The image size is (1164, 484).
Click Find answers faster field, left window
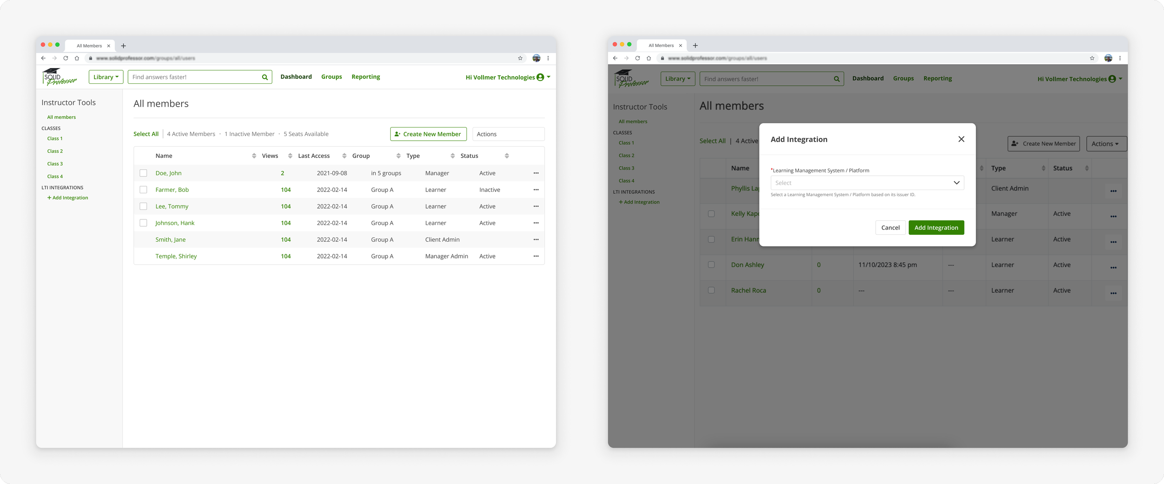pos(200,77)
